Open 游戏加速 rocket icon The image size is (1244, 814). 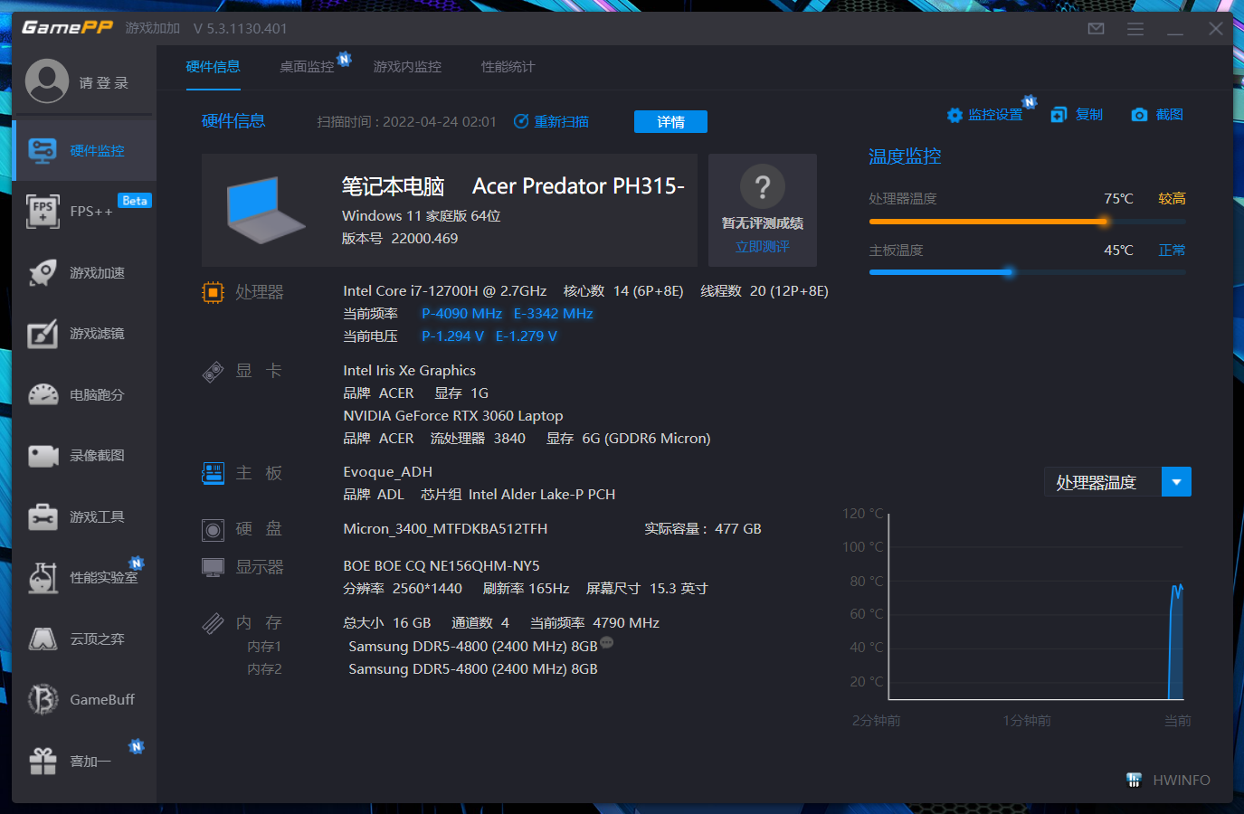(x=43, y=272)
